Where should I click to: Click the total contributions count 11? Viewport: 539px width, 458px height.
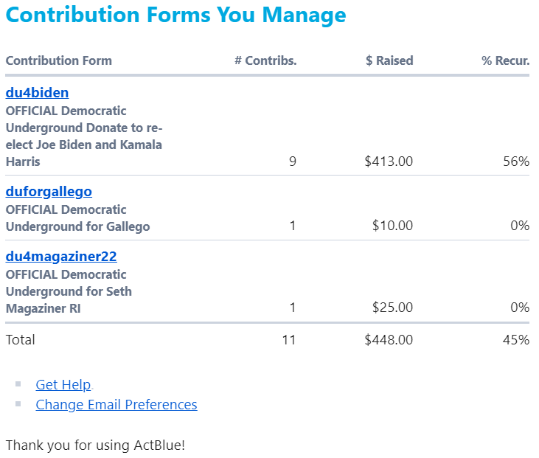(288, 340)
